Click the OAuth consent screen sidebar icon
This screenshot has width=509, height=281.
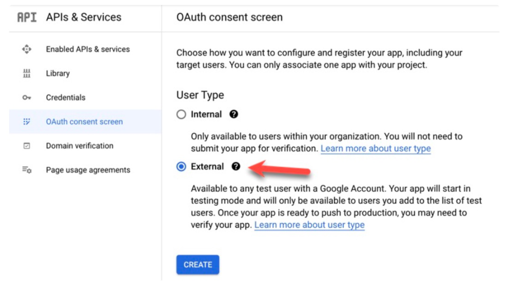[x=27, y=122]
